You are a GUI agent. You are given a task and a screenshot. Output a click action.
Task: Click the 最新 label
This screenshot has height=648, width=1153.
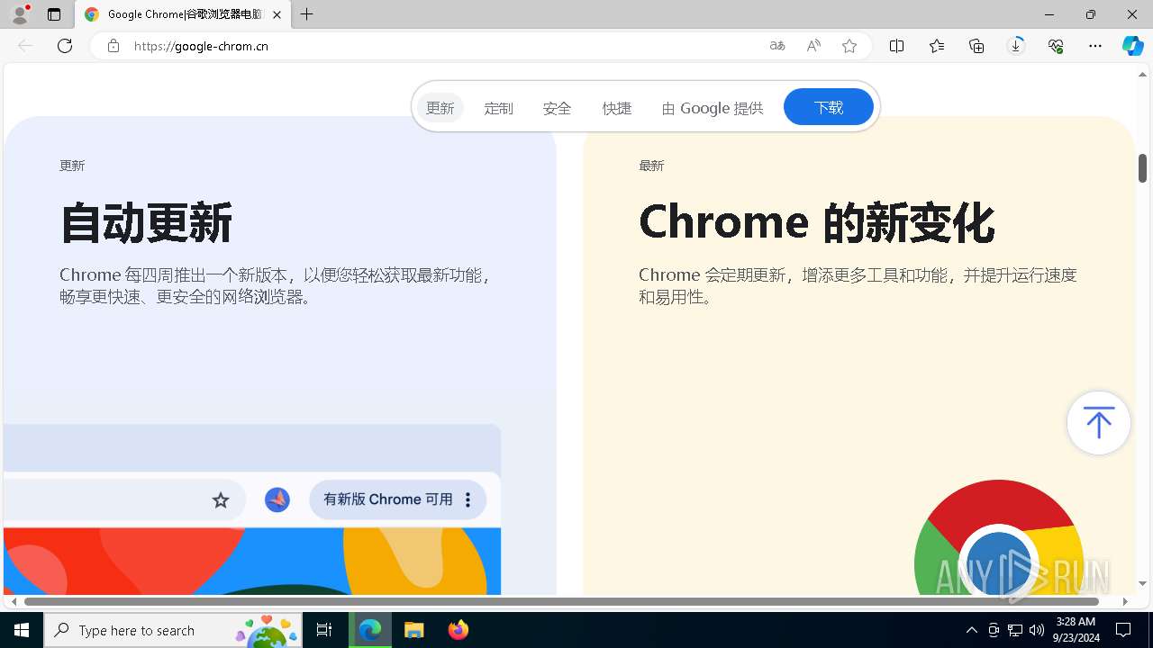651,166
